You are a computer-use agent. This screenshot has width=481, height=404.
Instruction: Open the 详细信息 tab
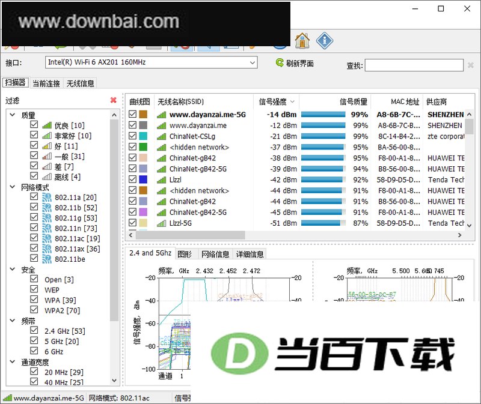[250, 254]
